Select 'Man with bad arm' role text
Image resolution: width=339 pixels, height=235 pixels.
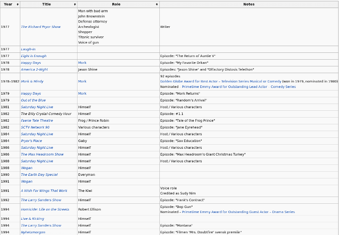click(93, 11)
